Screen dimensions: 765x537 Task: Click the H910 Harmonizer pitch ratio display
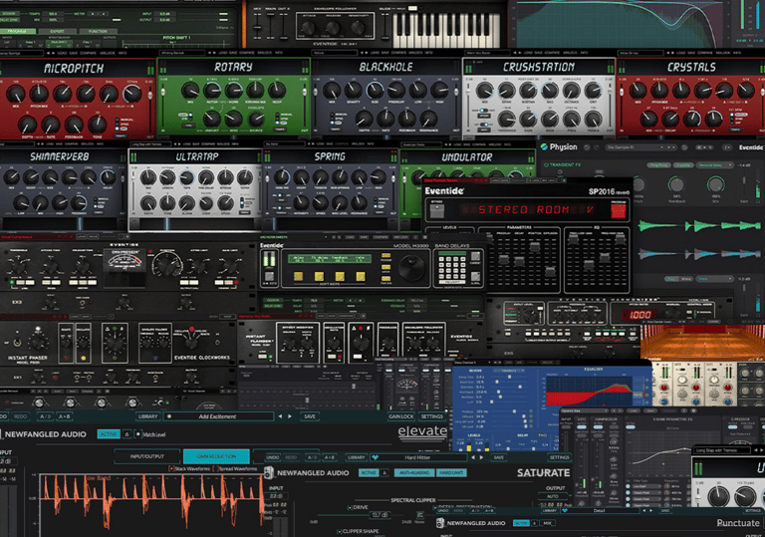[639, 316]
